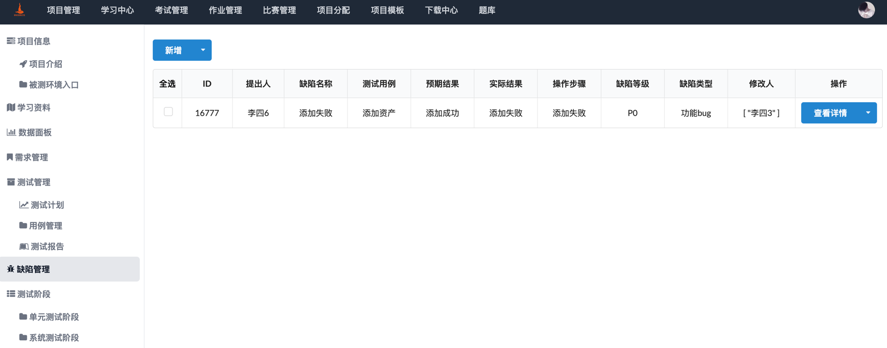Click the 查看详情 button for defect 16777
Image resolution: width=887 pixels, height=348 pixels.
tap(830, 113)
